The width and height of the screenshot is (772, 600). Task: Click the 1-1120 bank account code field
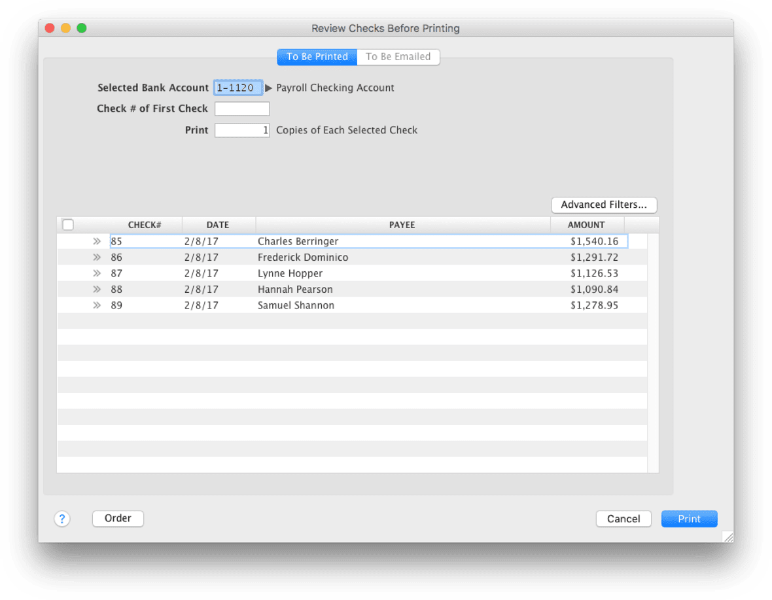click(x=237, y=88)
